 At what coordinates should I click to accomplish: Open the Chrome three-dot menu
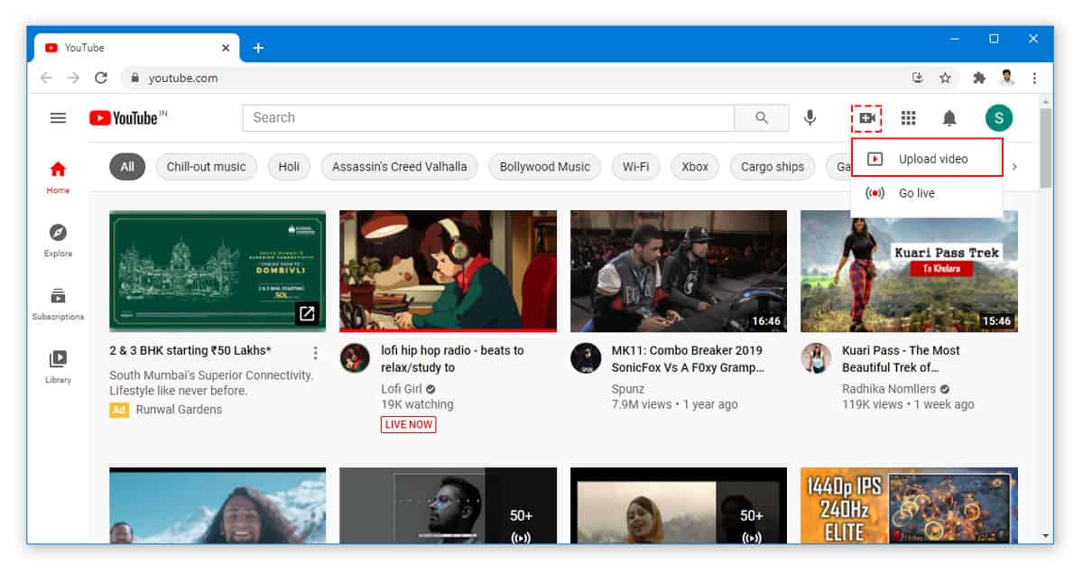pyautogui.click(x=1034, y=78)
